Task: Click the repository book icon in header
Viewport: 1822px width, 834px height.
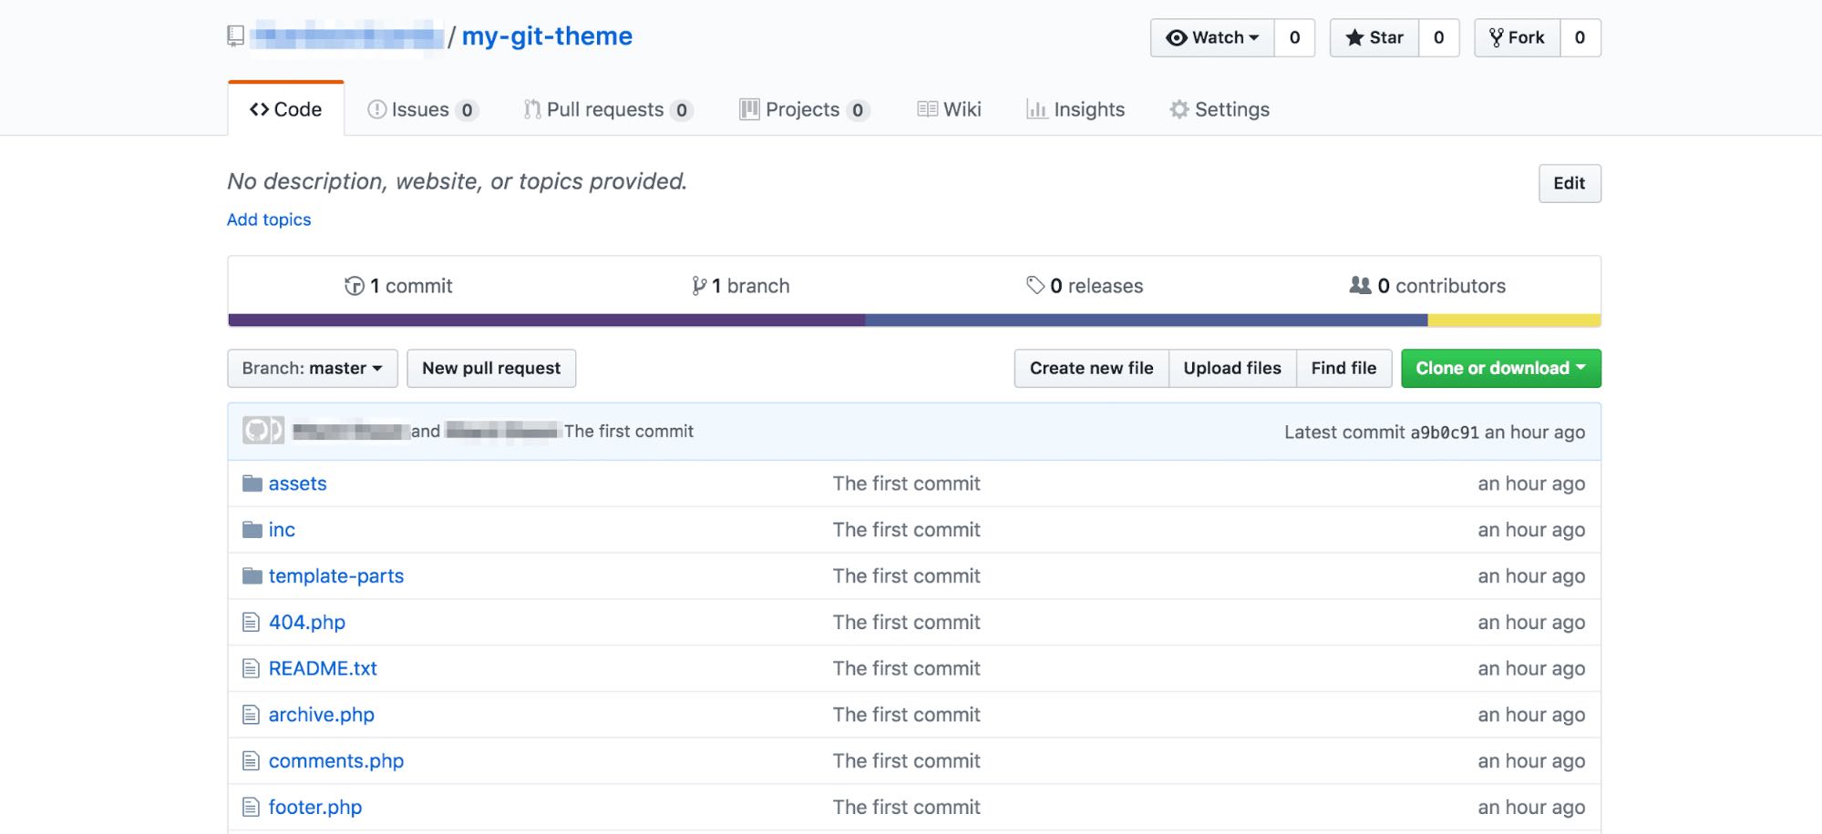Action: 235,36
